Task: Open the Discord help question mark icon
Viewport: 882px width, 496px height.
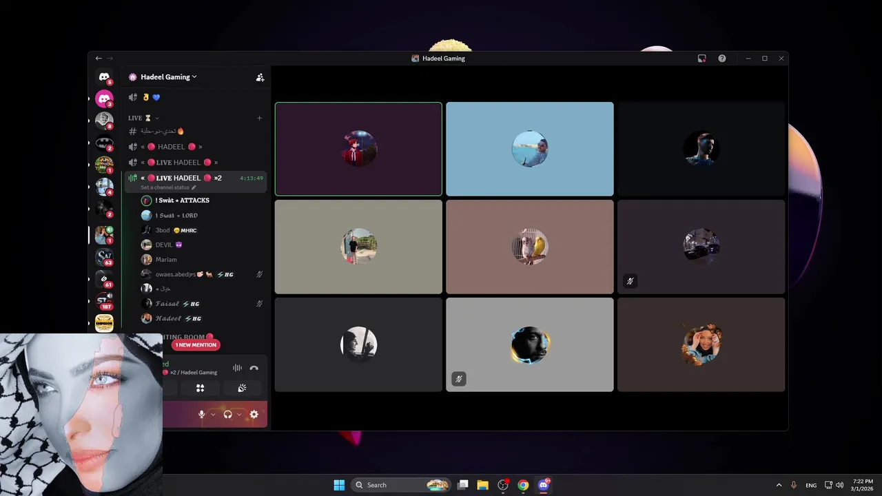Action: point(722,59)
